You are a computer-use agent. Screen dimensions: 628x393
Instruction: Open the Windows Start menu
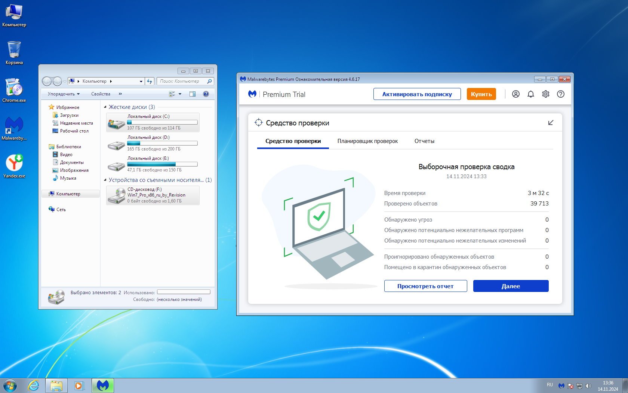10,386
